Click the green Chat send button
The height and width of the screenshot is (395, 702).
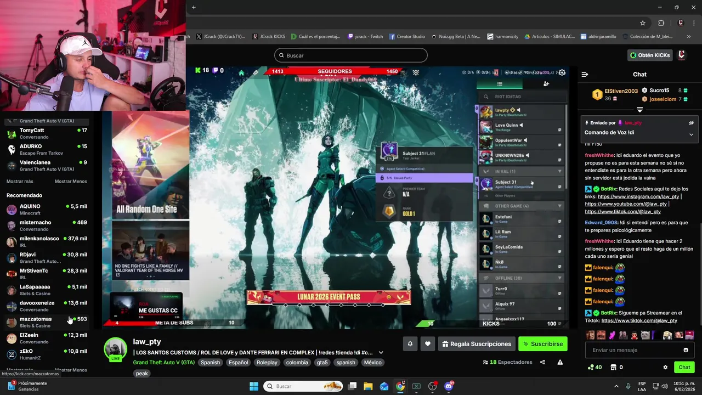coord(684,368)
